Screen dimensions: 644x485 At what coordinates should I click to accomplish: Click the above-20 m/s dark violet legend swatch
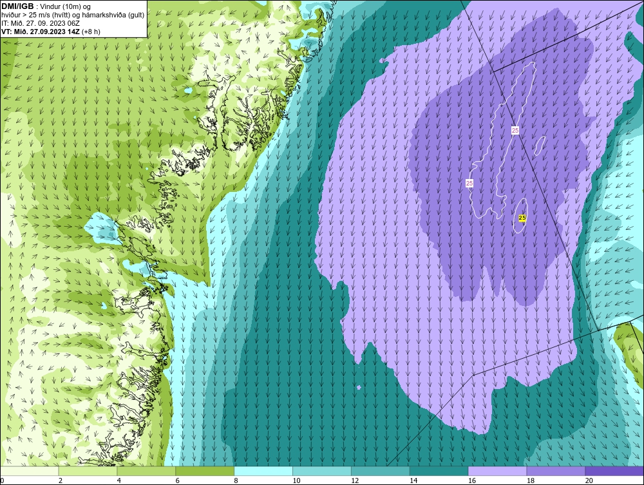tap(614, 471)
